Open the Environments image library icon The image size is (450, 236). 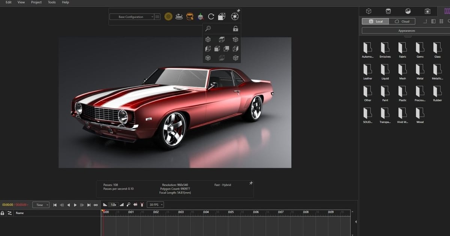click(x=409, y=11)
